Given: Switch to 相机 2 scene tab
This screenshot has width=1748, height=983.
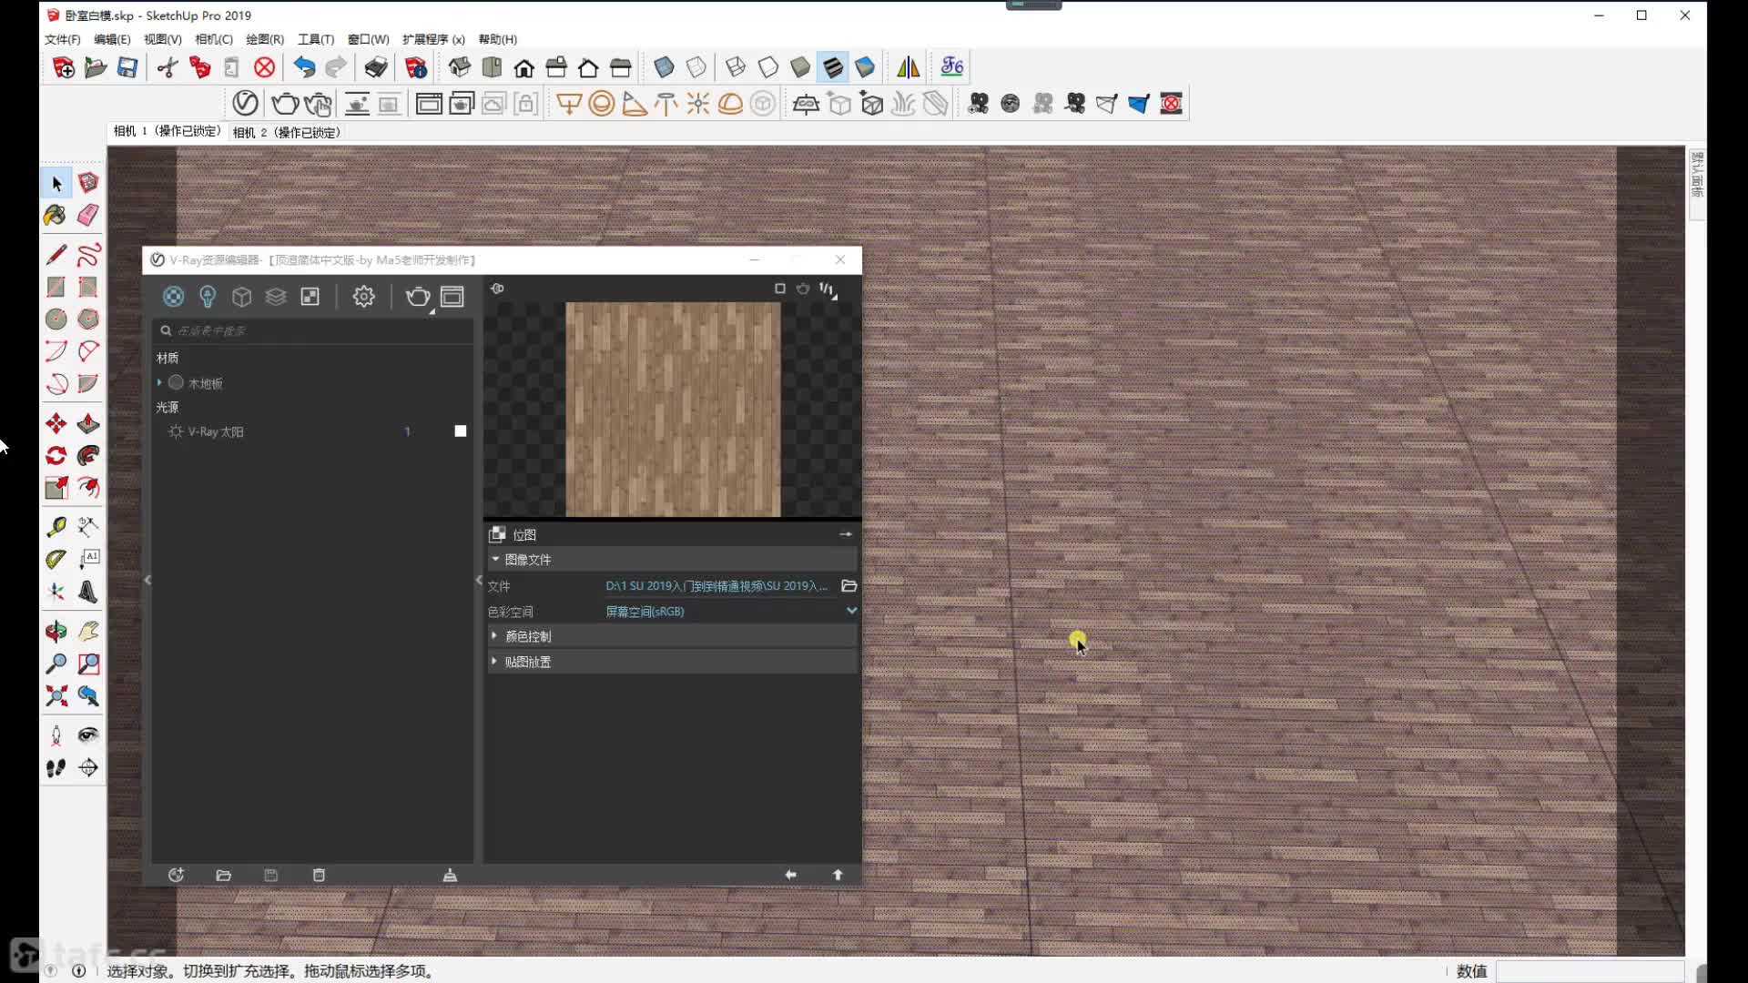Looking at the screenshot, I should tap(286, 132).
